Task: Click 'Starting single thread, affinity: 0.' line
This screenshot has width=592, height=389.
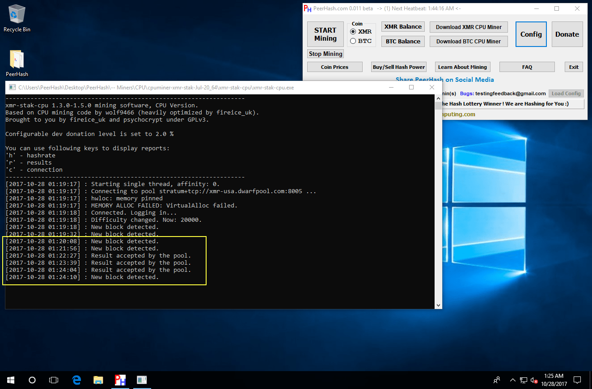Action: click(113, 184)
